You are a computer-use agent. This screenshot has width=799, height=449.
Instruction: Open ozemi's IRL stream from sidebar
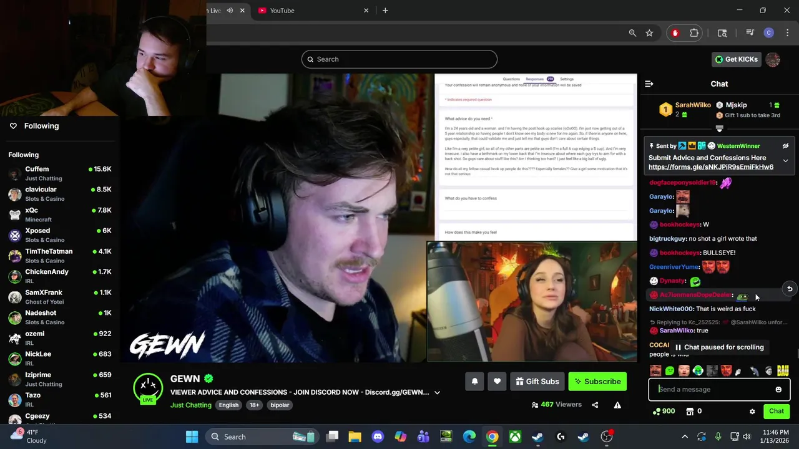point(60,338)
